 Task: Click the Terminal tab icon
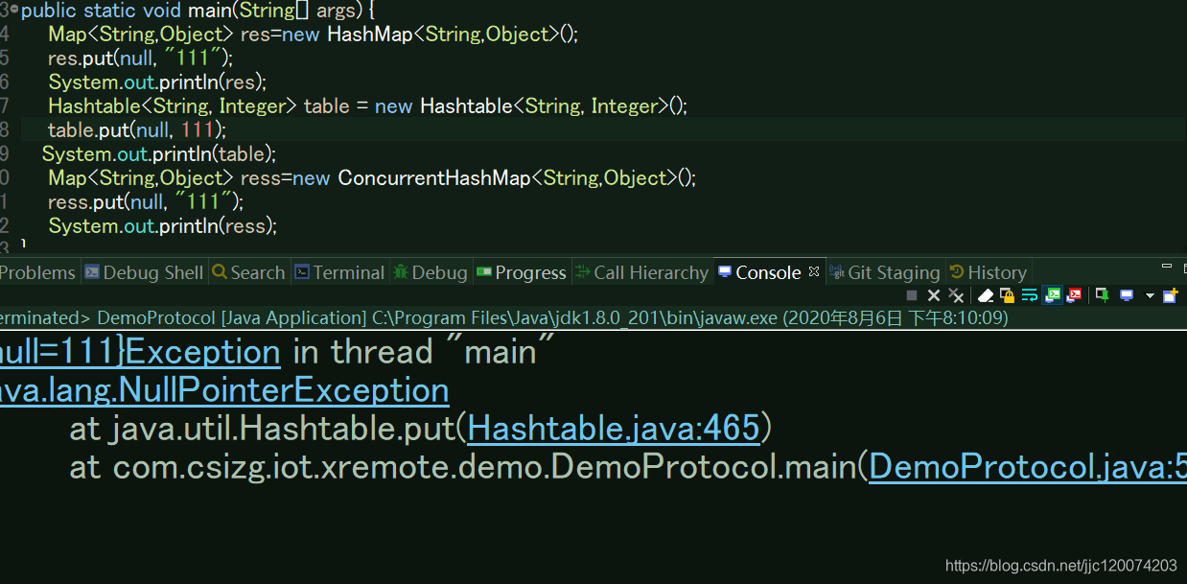click(302, 272)
